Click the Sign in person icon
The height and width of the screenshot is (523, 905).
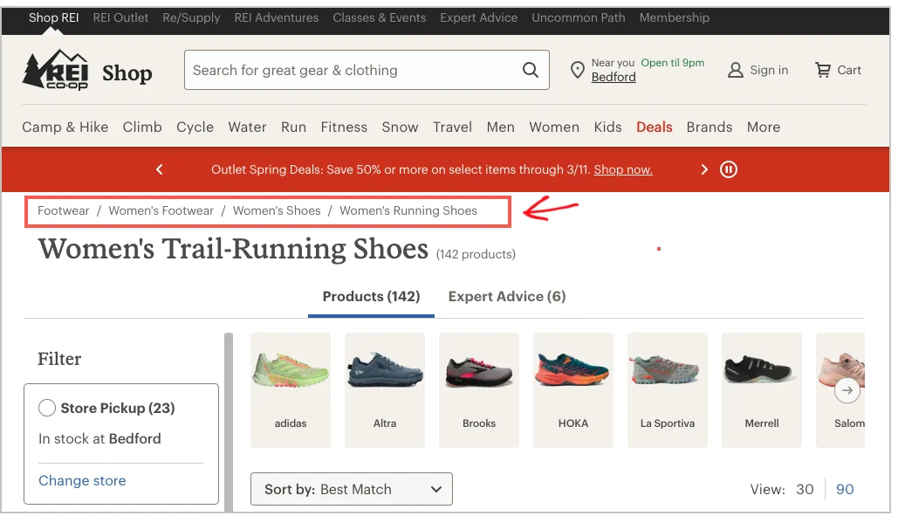[x=735, y=70]
